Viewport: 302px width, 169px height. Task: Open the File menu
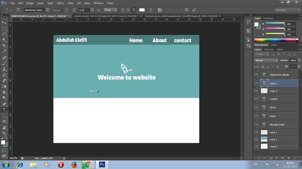pos(12,3)
